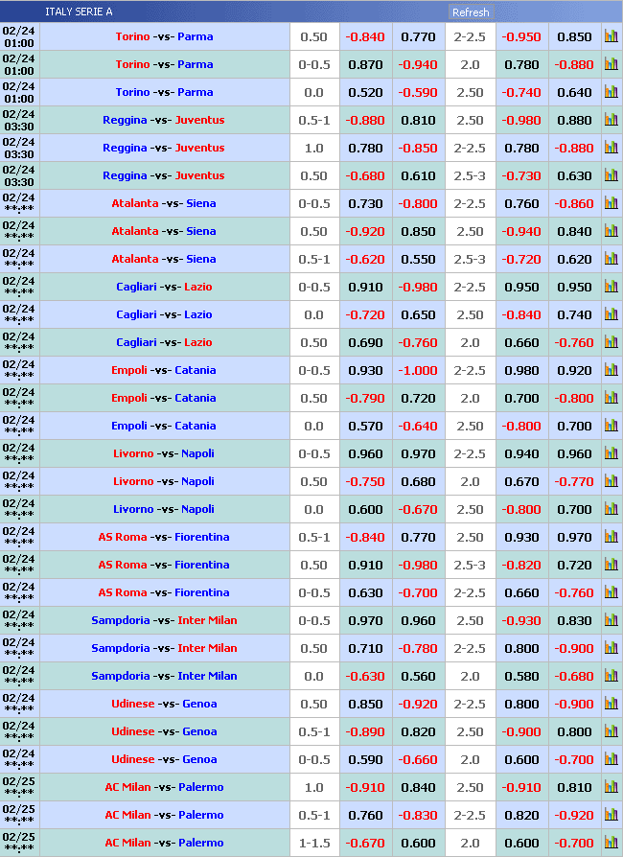The width and height of the screenshot is (623, 857).
Task: Click Torino vs Parma match in 0.50 handicap row
Action: point(164,36)
